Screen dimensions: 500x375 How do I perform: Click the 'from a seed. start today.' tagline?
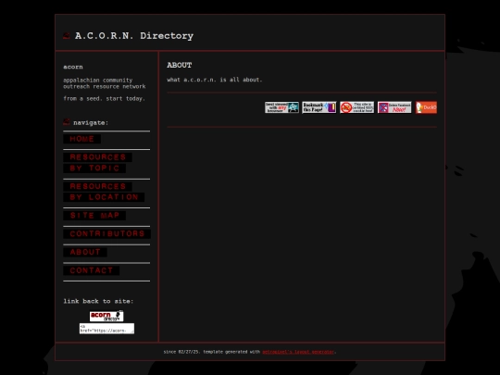(104, 98)
